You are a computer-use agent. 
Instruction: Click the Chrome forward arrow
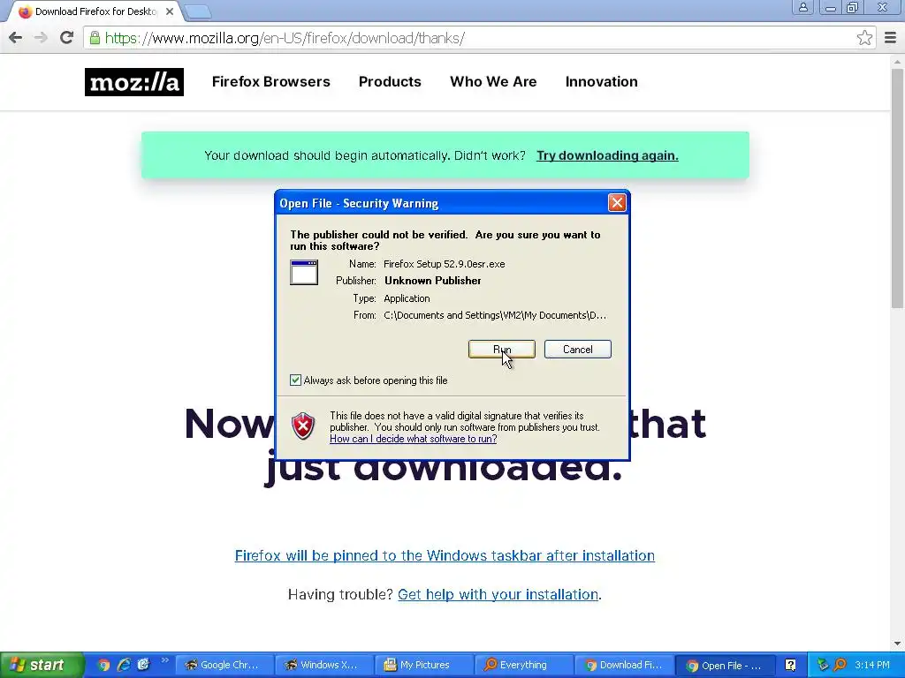(41, 38)
